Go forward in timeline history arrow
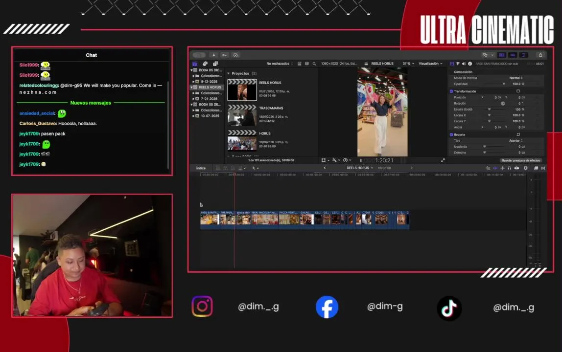Screen dimensions: 562x352 click(411, 168)
